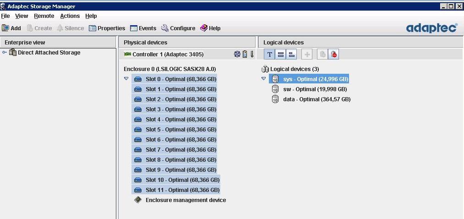This screenshot has height=219, width=464.
Task: Click the Configure toolbar button
Action: 178,28
